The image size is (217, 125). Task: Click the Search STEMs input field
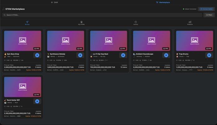pos(102,15)
